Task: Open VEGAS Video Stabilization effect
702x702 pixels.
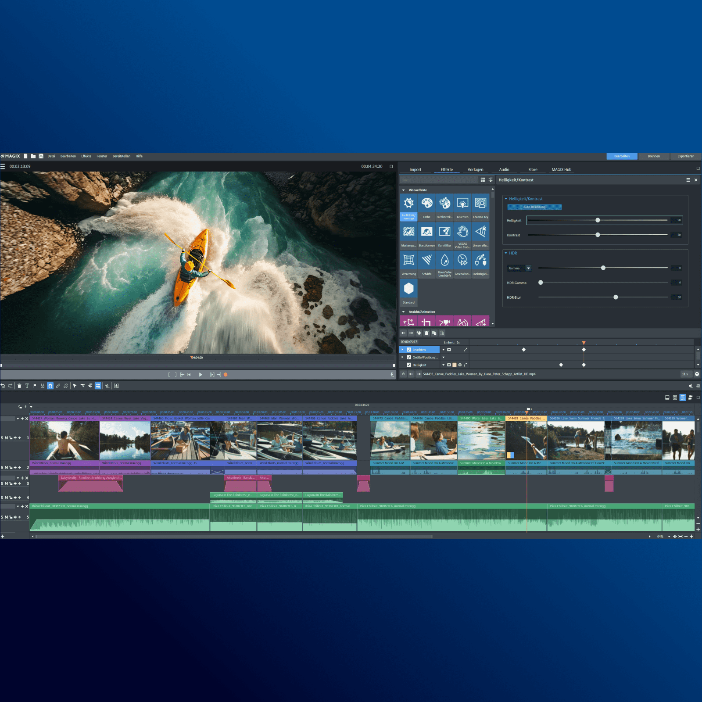Action: [x=462, y=236]
